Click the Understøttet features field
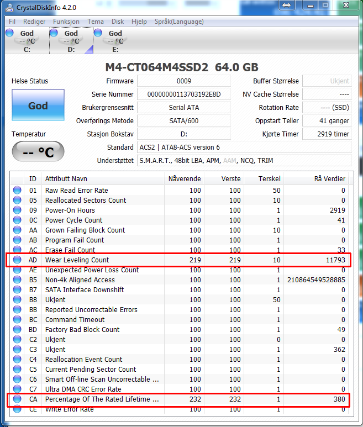 coord(244,161)
